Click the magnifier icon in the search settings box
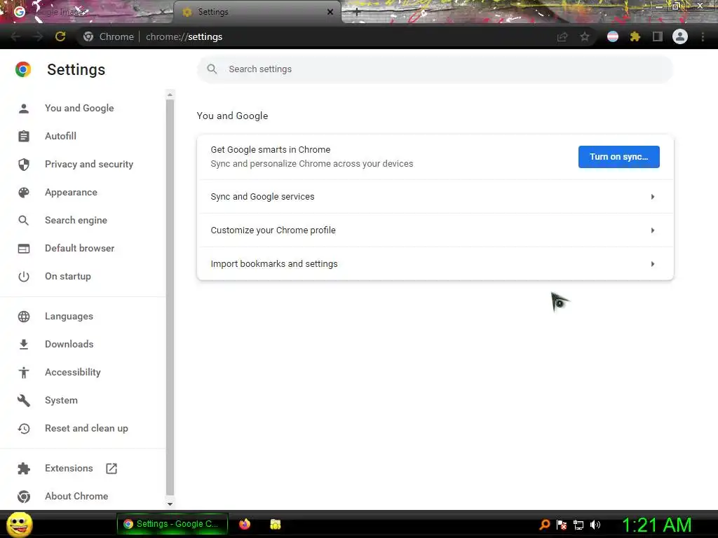Screen dimensions: 718x538 (x=212, y=69)
